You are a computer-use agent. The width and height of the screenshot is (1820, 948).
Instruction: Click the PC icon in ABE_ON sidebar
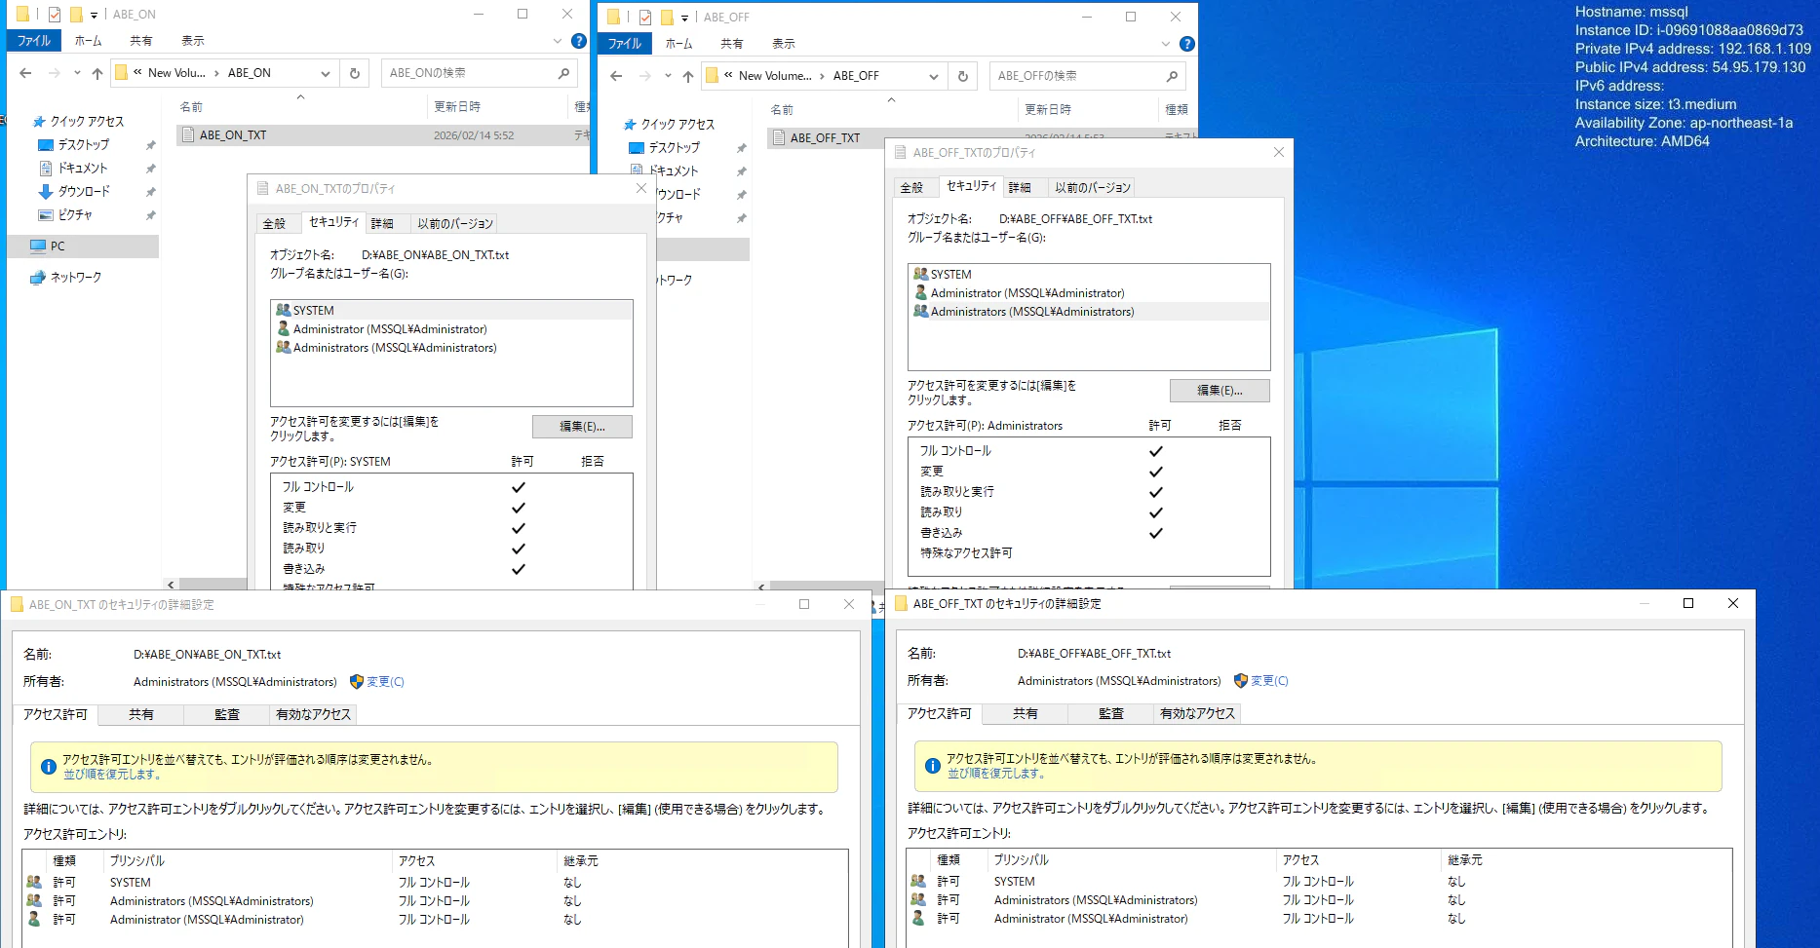[38, 246]
